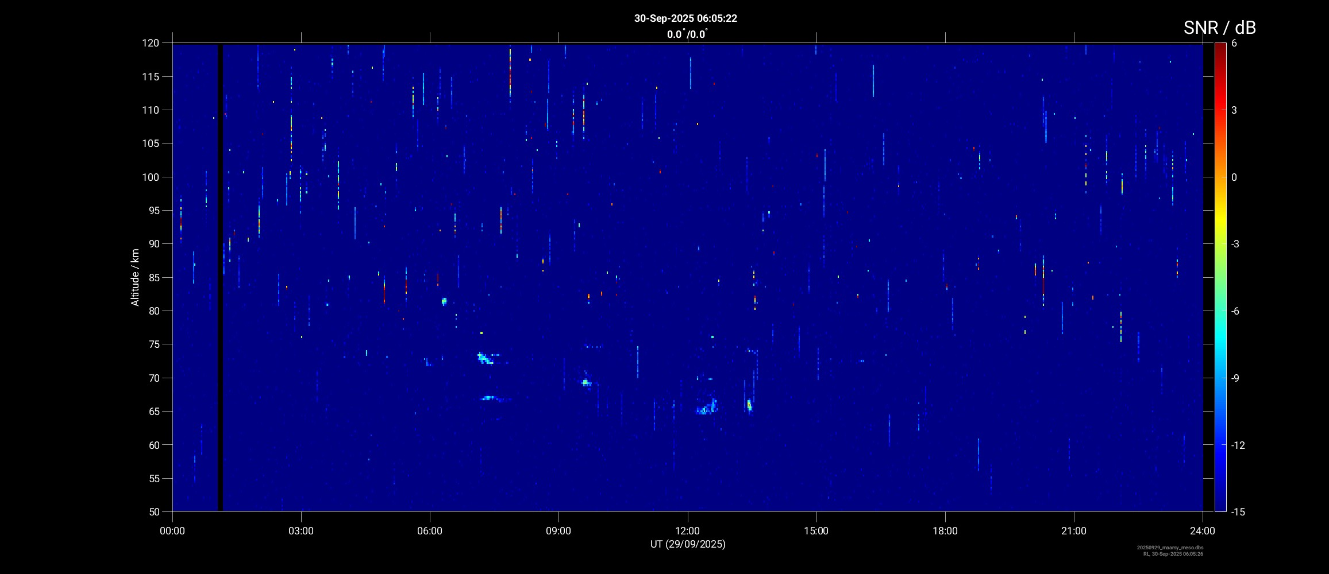Viewport: 1329px width, 574px height.
Task: Select the UT (29/09/2025) axis label
Action: pos(688,544)
